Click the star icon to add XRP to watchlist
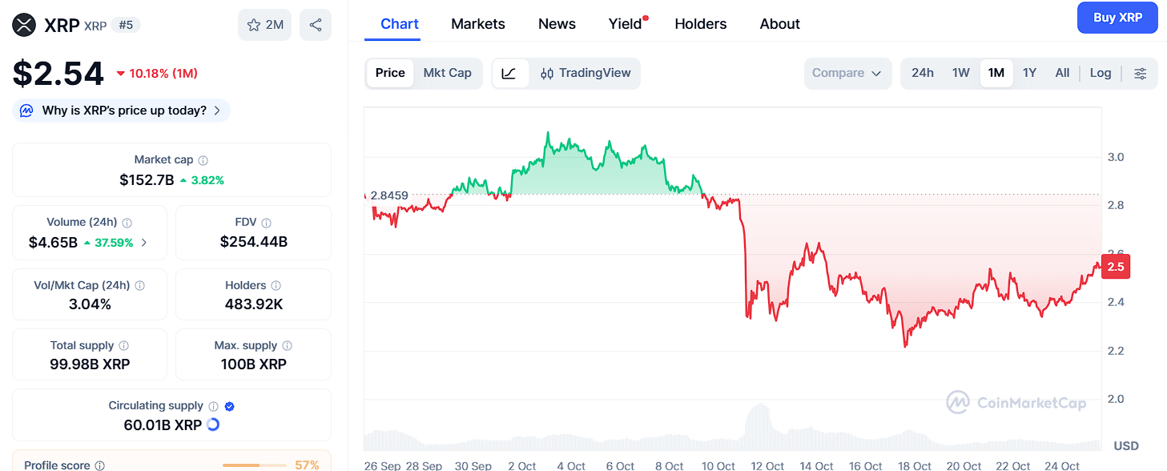This screenshot has height=471, width=1167. [255, 25]
